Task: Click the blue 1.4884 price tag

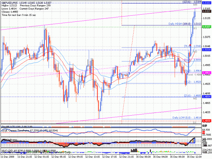Action: pos(207,97)
